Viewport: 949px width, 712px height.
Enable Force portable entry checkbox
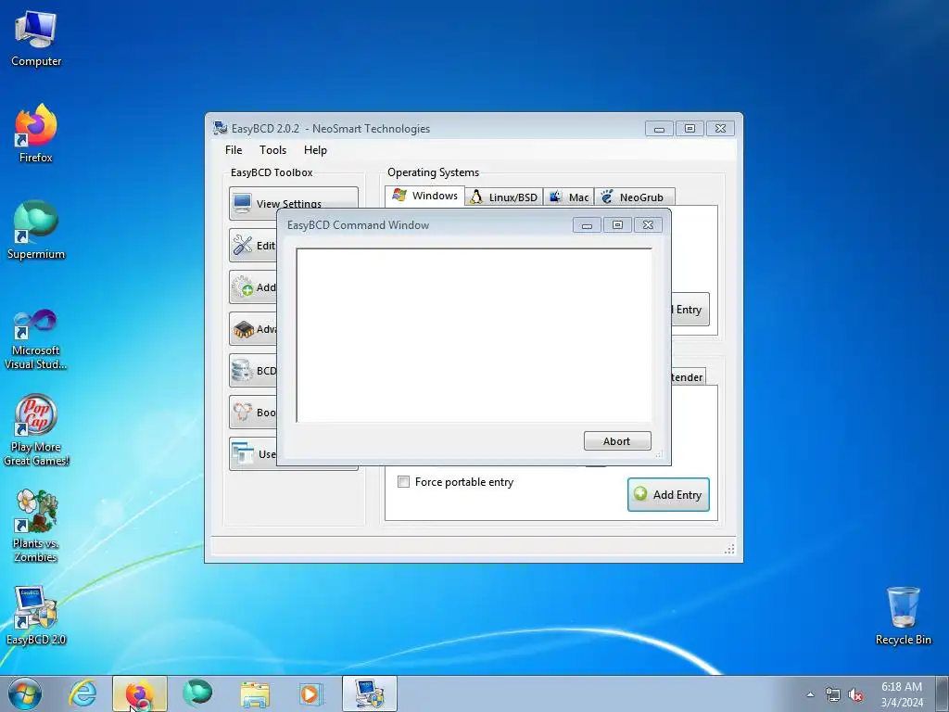point(403,482)
